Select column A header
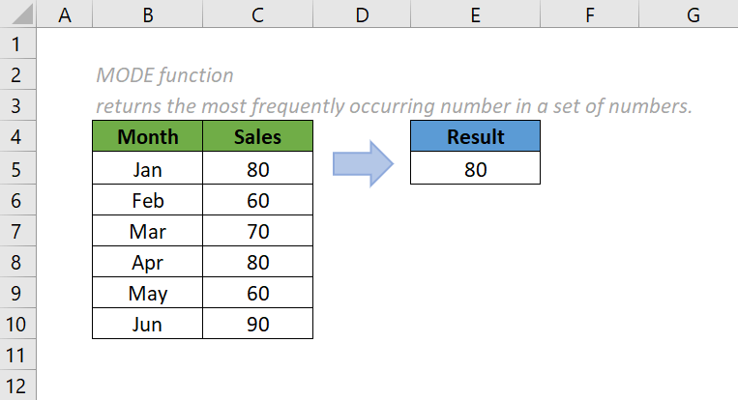This screenshot has height=400, width=738. pos(65,15)
